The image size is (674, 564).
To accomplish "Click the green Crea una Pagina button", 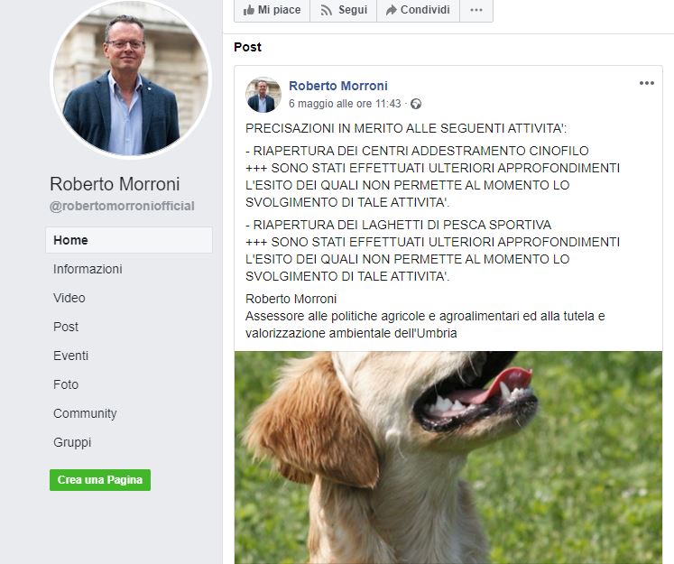I will 100,480.
